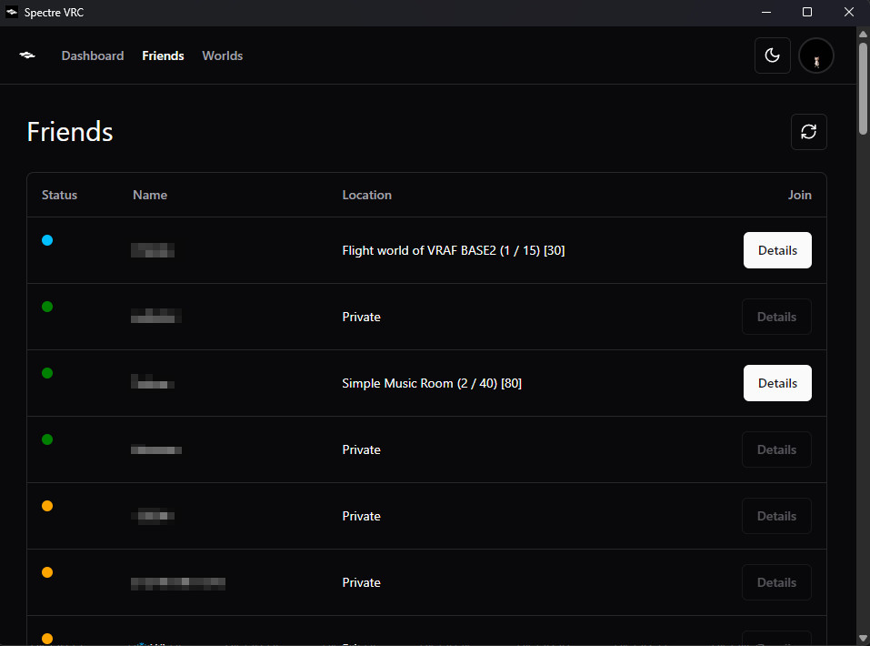The image size is (870, 646).
Task: Open Details for Flight world of VRAF BASE2
Action: coord(777,250)
